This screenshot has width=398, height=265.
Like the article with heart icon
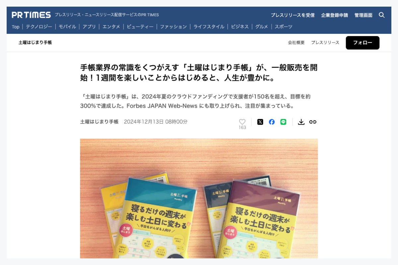(242, 122)
